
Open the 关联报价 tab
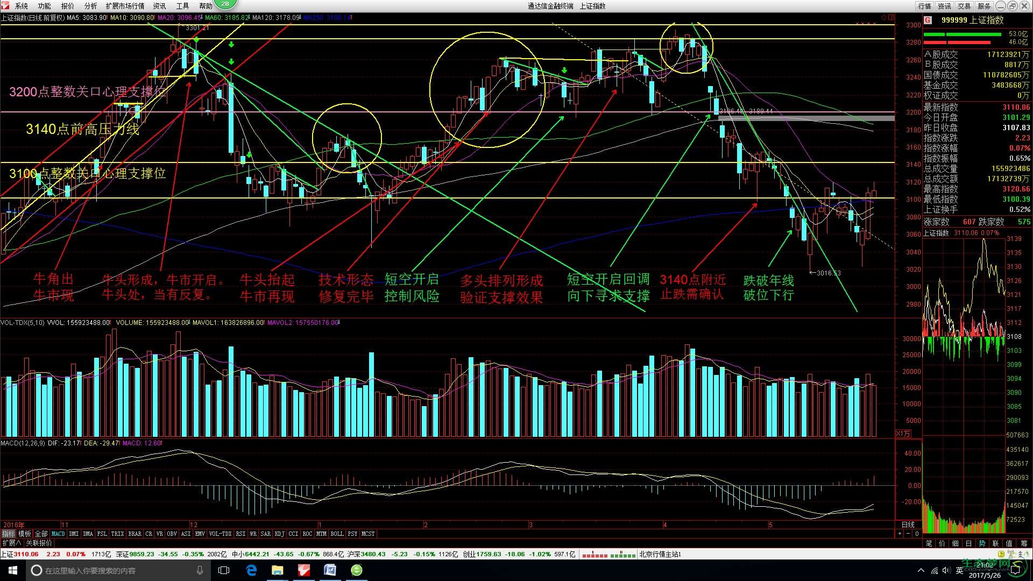(39, 543)
